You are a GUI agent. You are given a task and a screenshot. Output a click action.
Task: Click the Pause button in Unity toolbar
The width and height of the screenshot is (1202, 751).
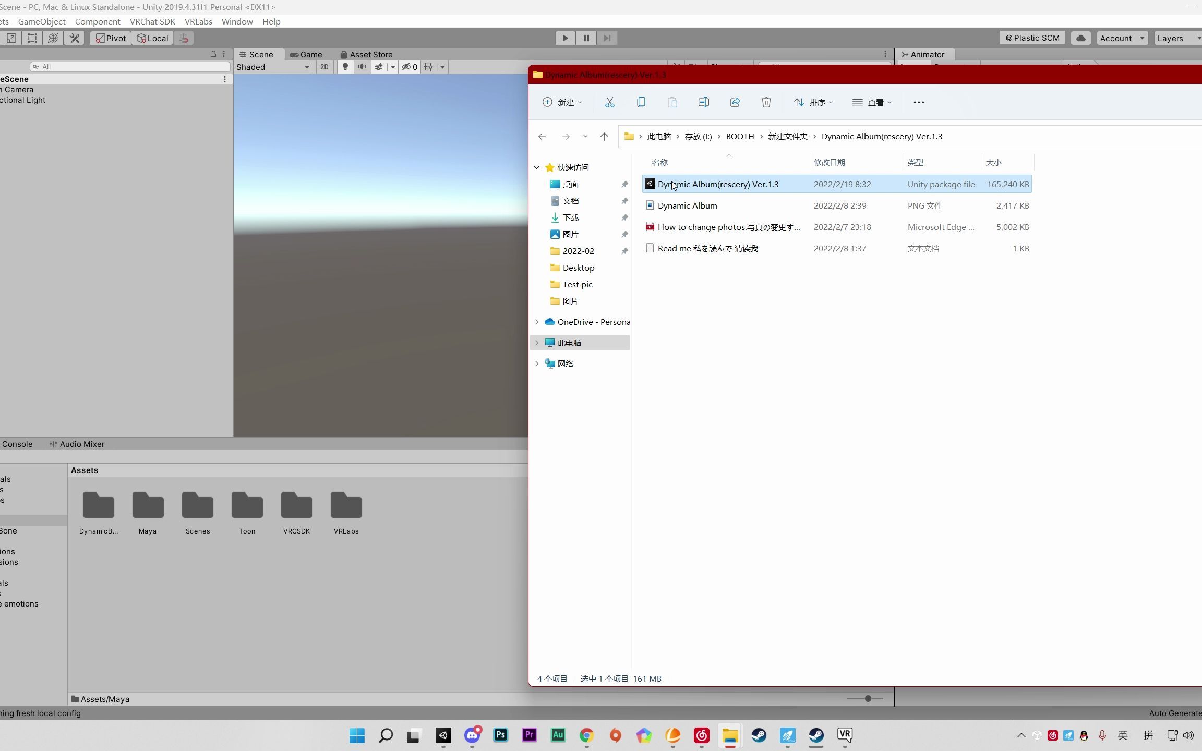click(586, 38)
